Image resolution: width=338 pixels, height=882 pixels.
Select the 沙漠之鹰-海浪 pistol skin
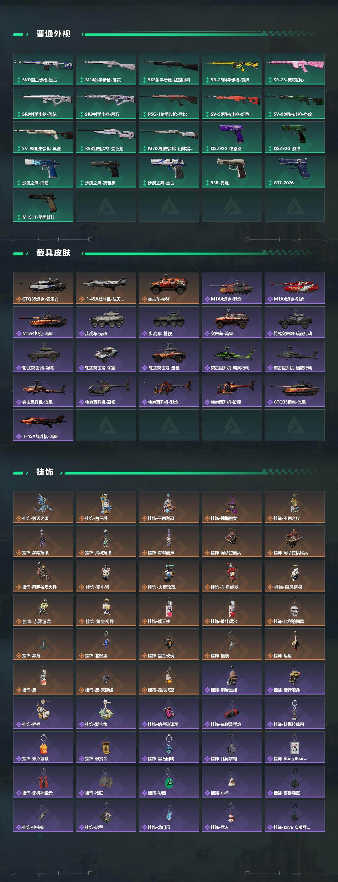[x=43, y=172]
